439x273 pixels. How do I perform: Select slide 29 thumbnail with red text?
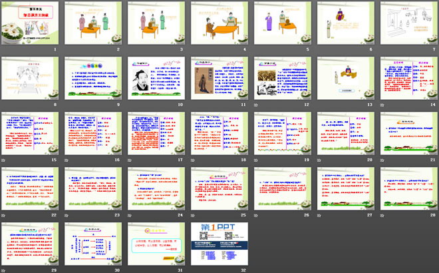click(x=30, y=244)
